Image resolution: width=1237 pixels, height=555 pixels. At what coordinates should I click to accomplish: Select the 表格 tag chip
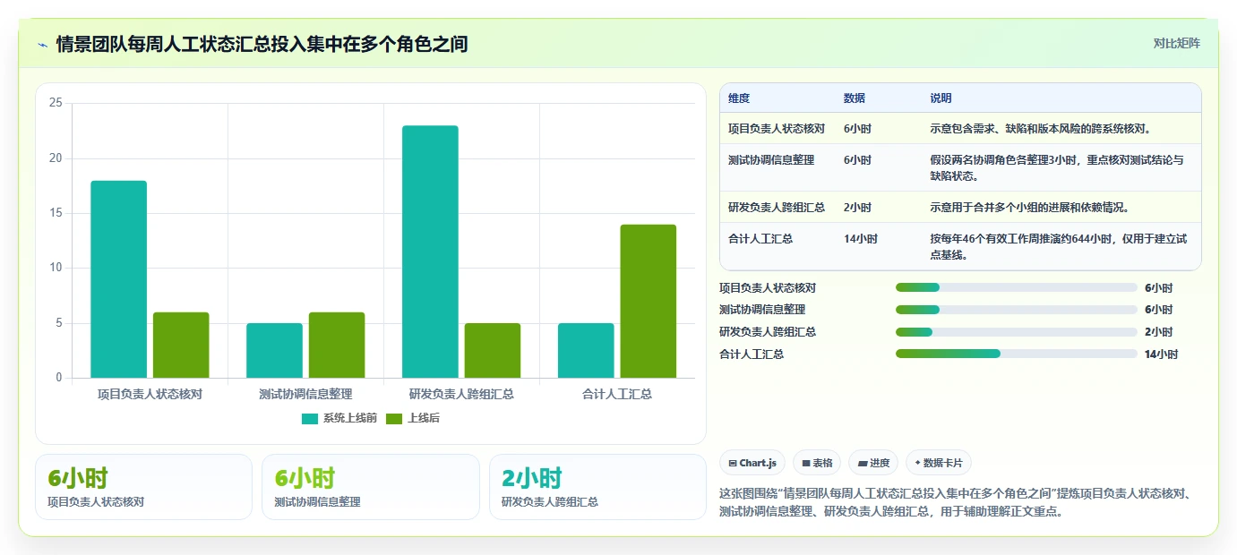pyautogui.click(x=817, y=463)
